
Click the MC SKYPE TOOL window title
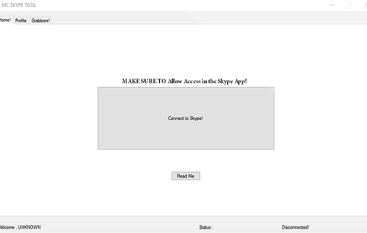[x=19, y=5]
